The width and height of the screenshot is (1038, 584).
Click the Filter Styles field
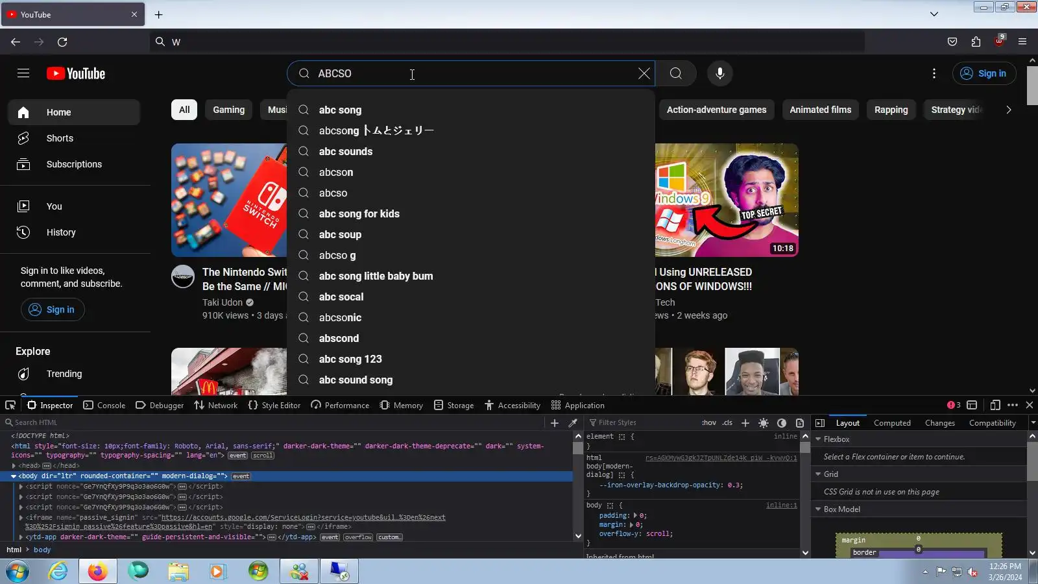coord(642,422)
